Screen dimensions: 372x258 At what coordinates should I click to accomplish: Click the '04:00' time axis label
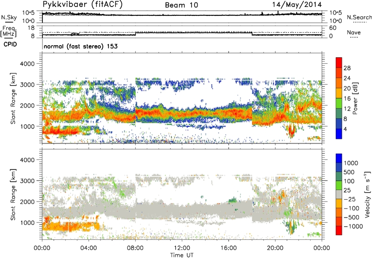pyautogui.click(x=88, y=248)
